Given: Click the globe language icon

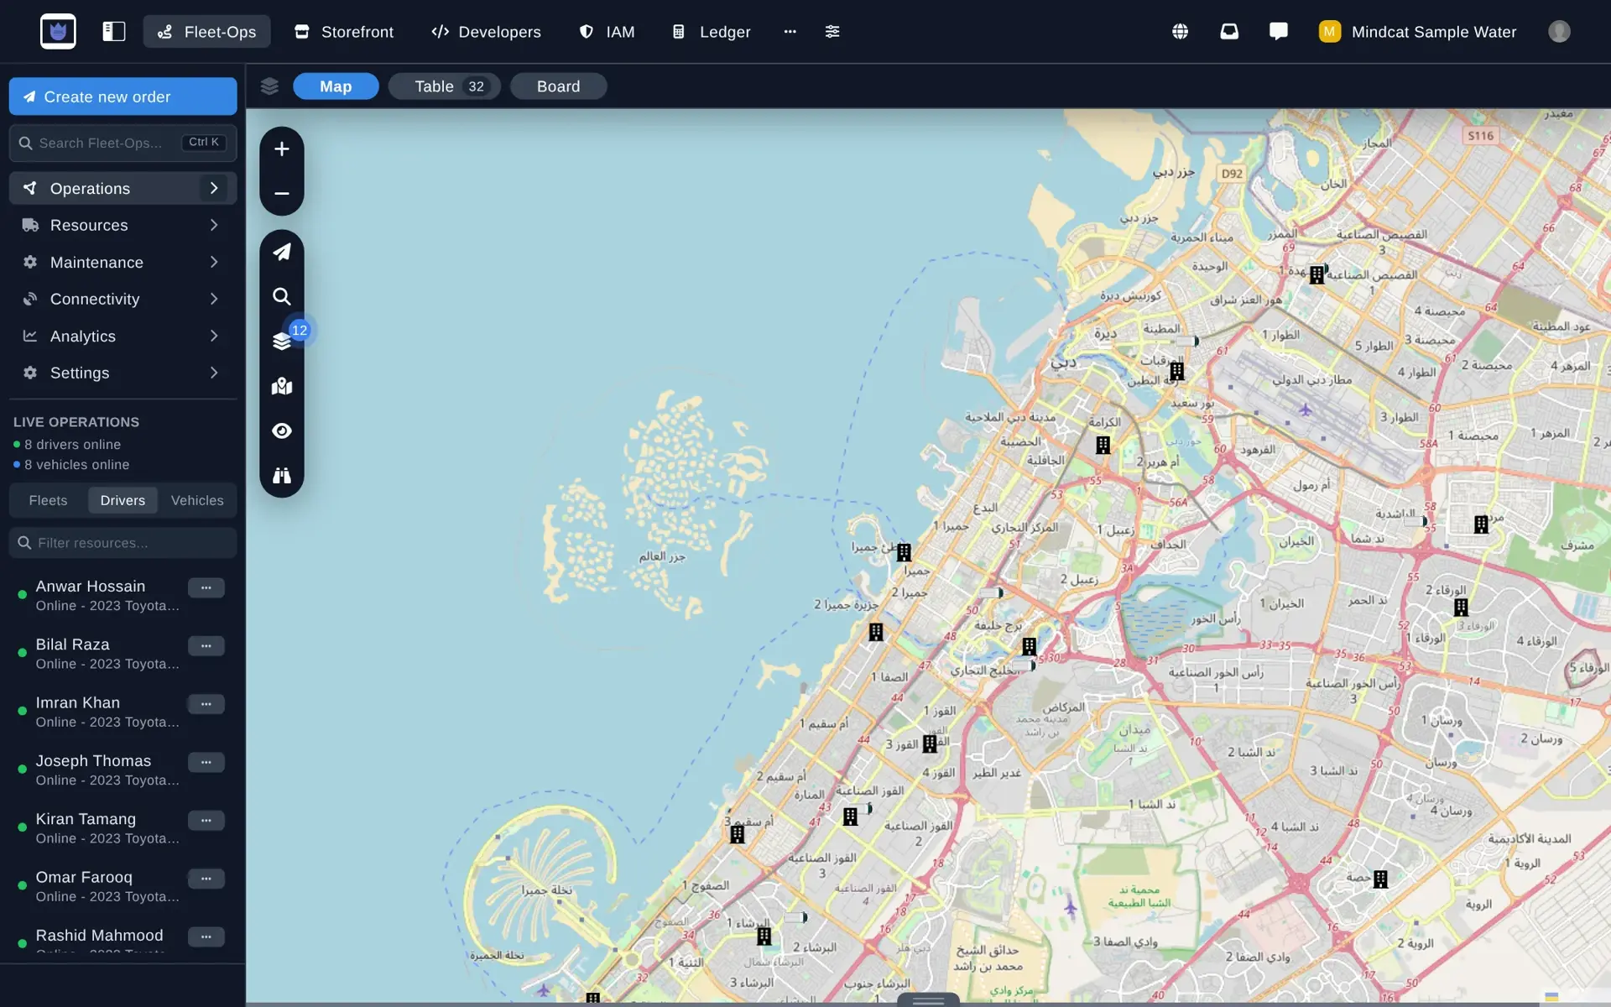Looking at the screenshot, I should [1180, 32].
